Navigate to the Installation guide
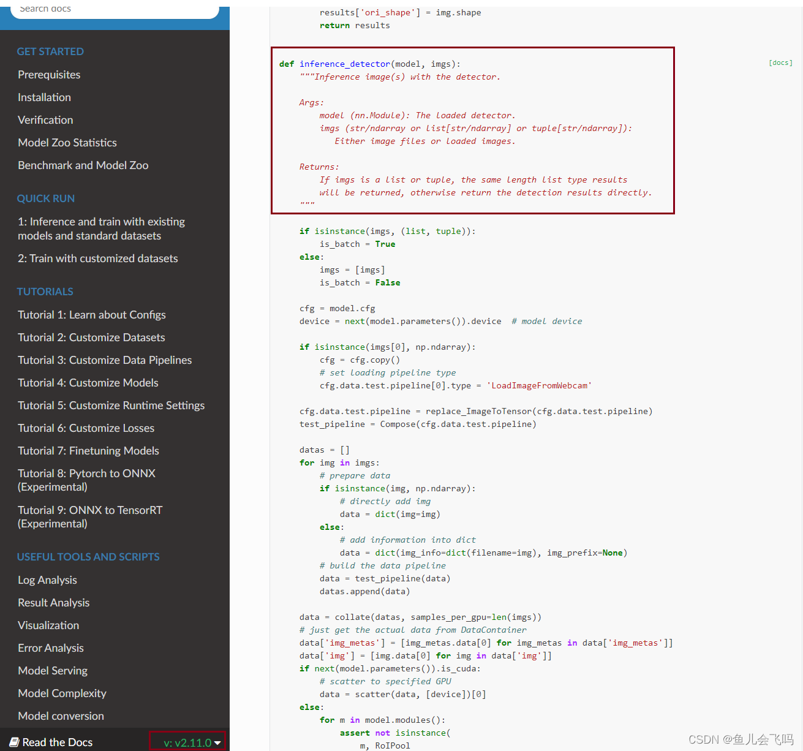 pyautogui.click(x=44, y=97)
